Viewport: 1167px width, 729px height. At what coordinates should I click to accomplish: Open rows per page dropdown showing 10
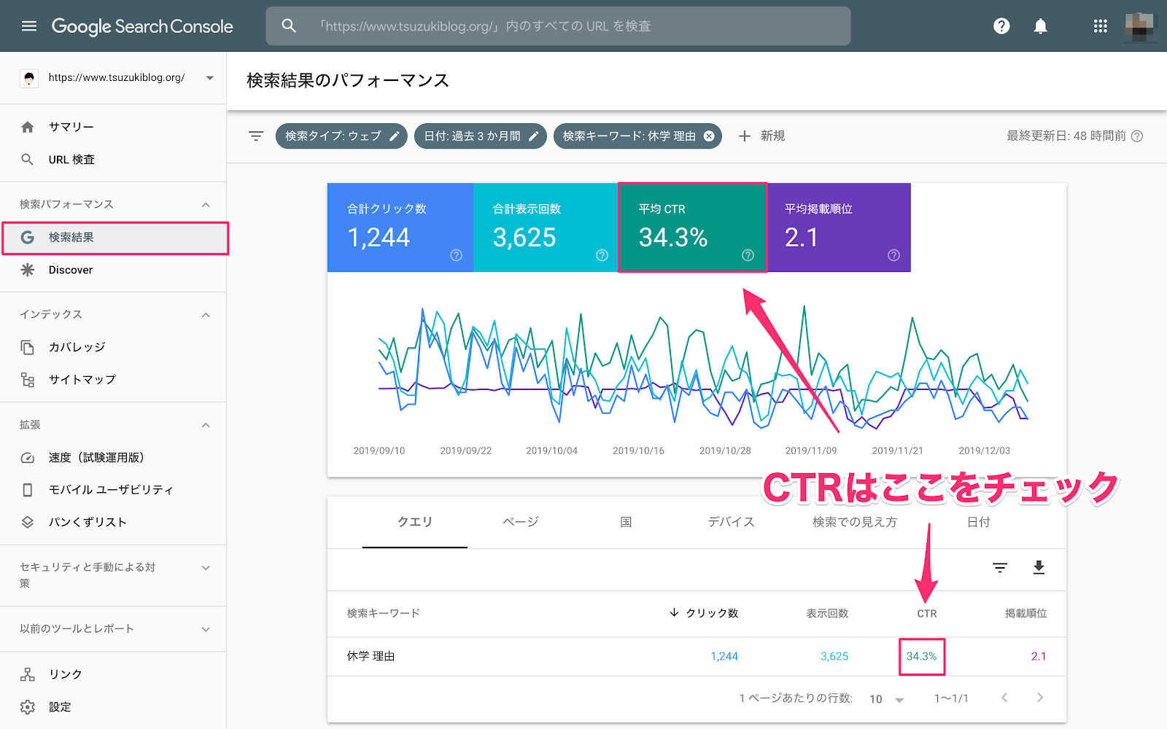click(x=886, y=698)
